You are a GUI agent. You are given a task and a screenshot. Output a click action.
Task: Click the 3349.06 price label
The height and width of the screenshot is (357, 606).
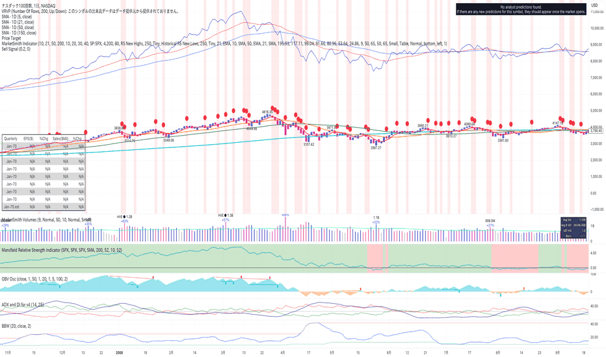point(168,140)
